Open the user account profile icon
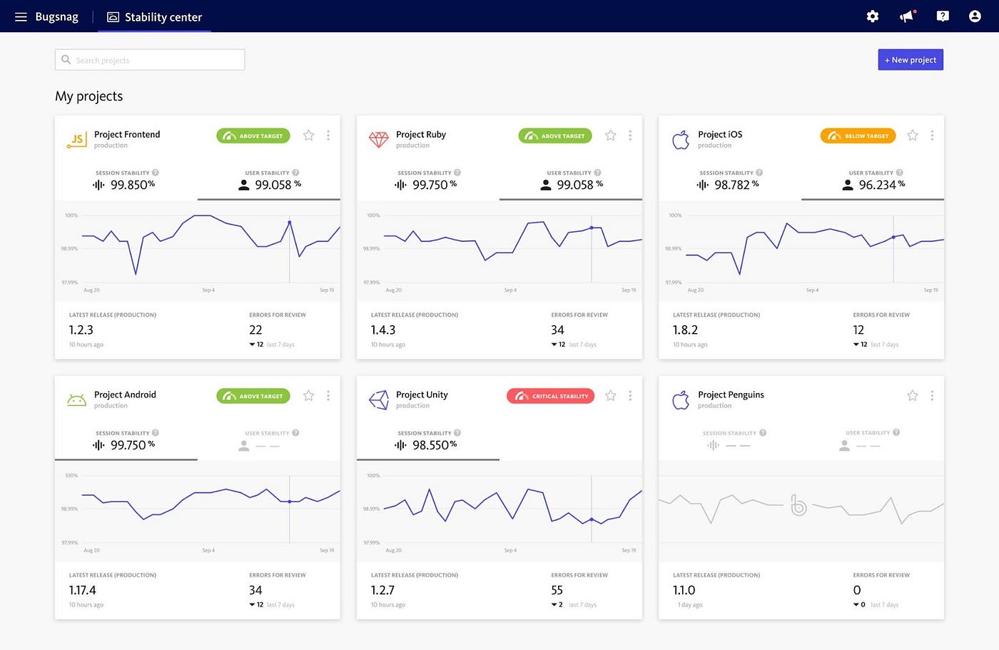 [x=975, y=16]
